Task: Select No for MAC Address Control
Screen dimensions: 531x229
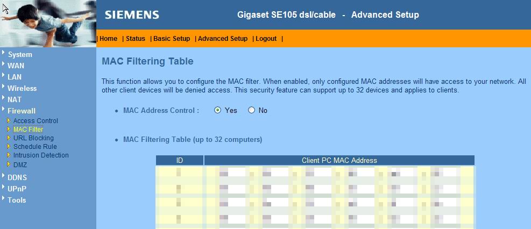Action: tap(251, 110)
